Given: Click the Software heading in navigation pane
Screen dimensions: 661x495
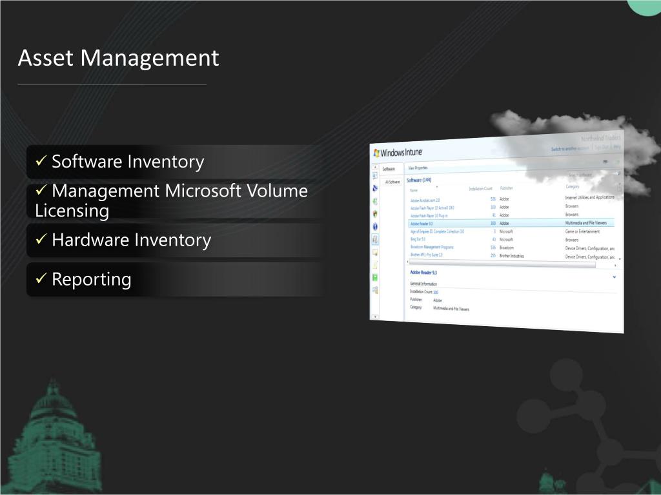Looking at the screenshot, I should [x=389, y=169].
